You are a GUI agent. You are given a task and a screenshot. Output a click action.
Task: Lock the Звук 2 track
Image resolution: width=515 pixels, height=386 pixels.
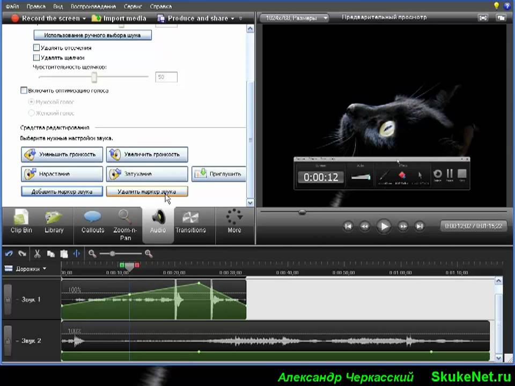coord(7,341)
